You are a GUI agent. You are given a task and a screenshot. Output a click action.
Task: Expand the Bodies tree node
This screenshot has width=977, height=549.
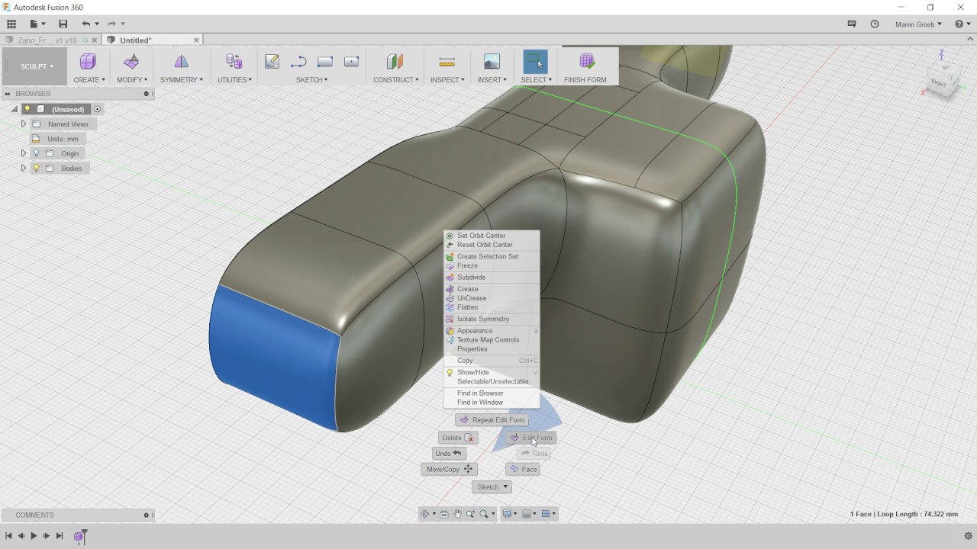[x=24, y=168]
